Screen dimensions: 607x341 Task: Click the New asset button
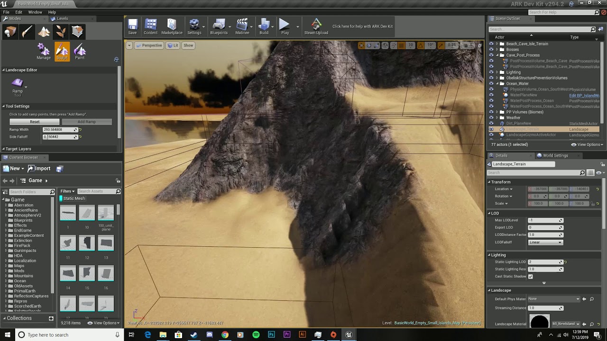point(13,169)
